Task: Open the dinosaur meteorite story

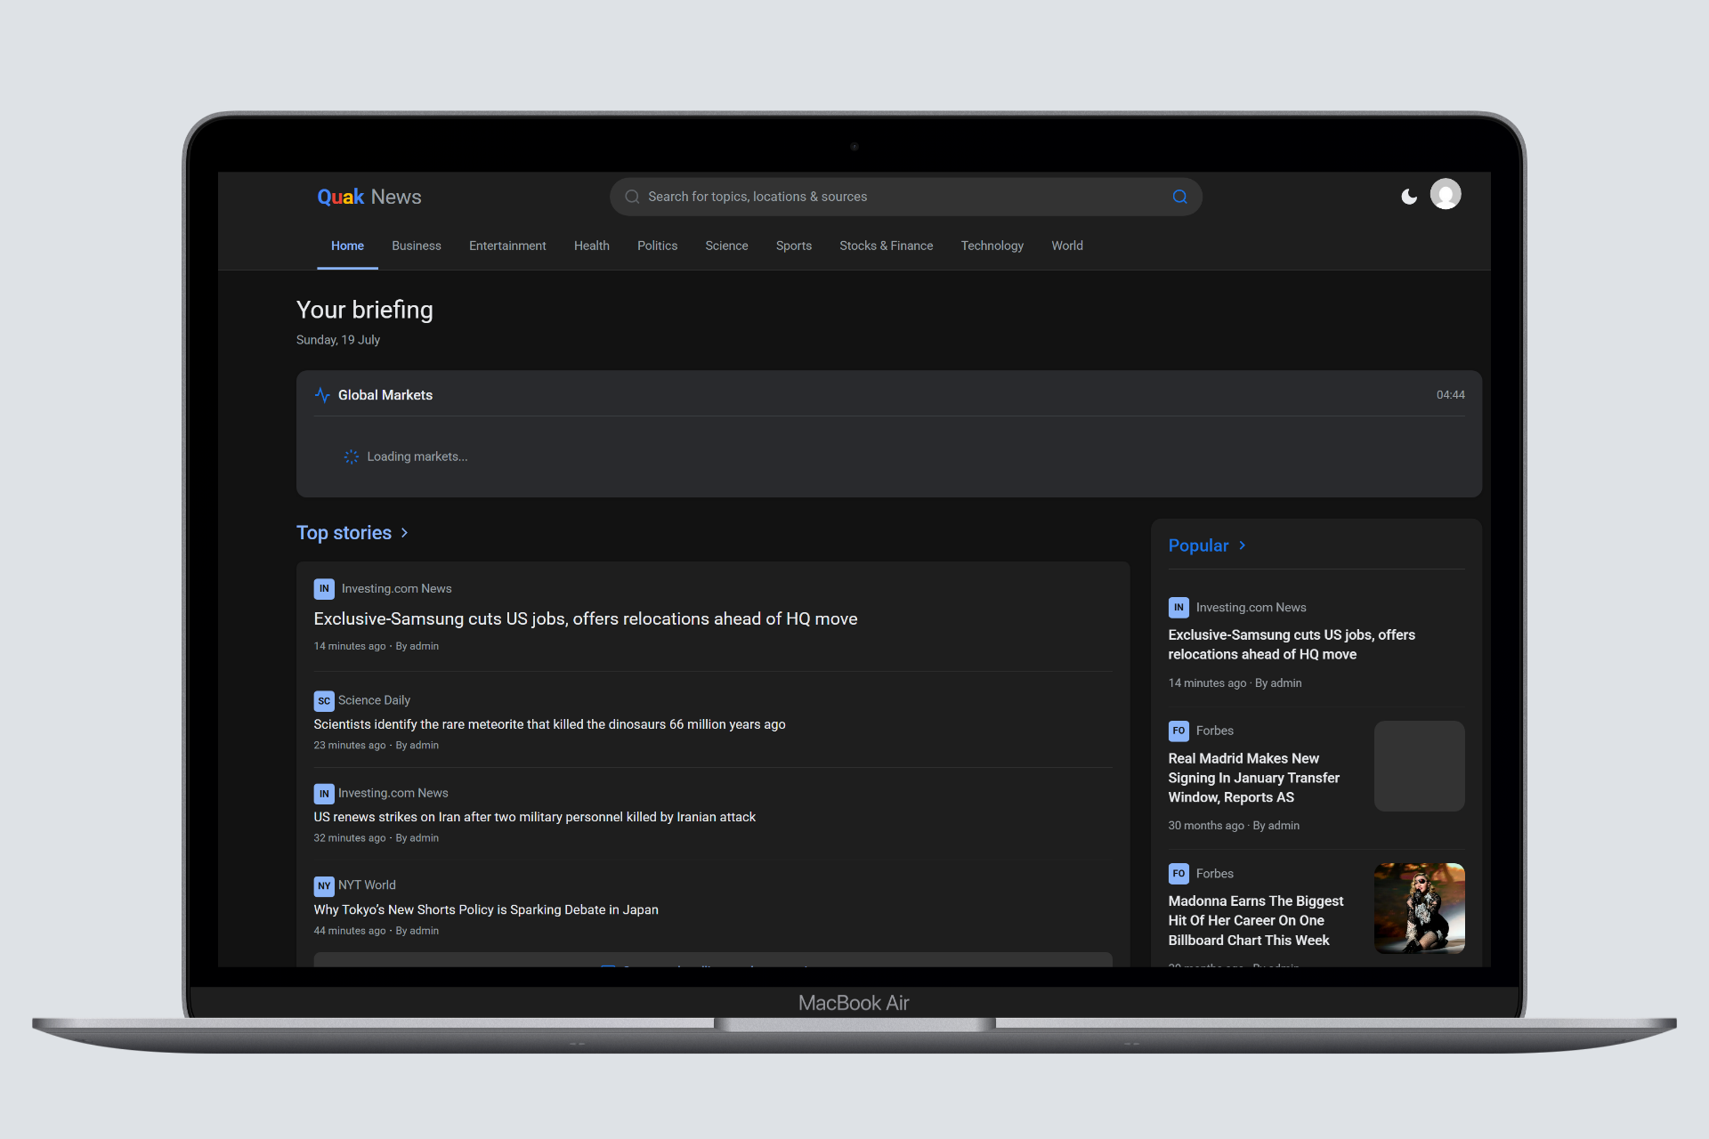Action: point(549,724)
